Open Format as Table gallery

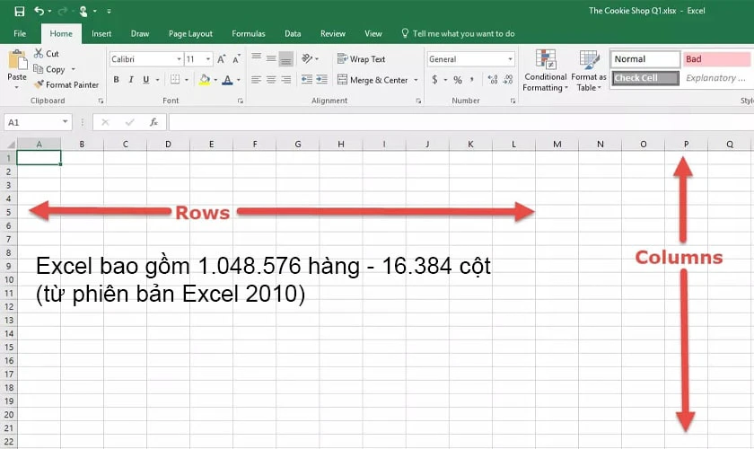pos(589,70)
